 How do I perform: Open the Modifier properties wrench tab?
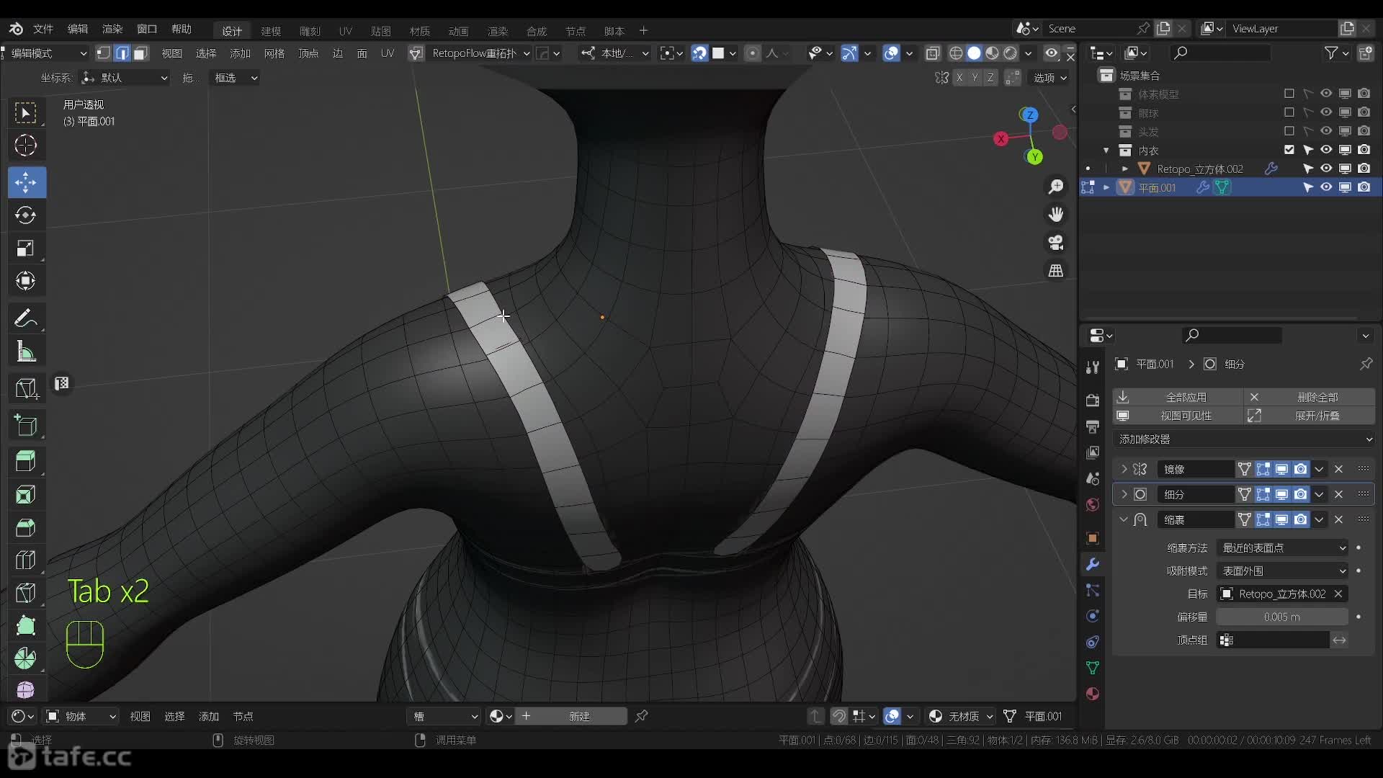click(x=1093, y=564)
